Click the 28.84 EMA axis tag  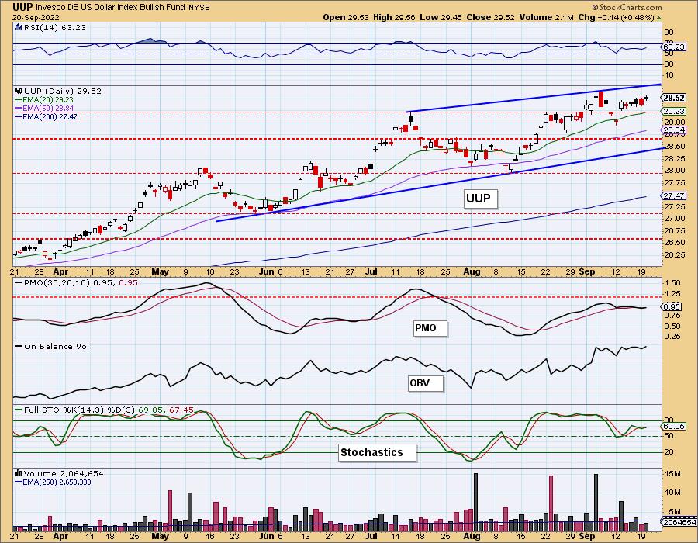[674, 130]
